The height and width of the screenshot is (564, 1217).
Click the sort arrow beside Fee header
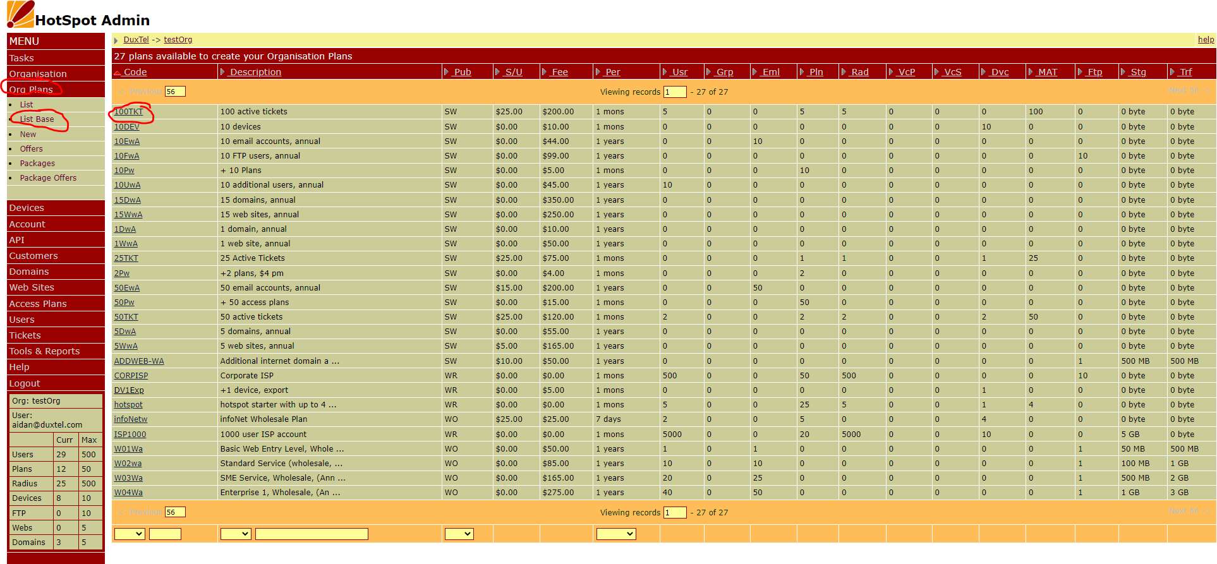click(545, 72)
